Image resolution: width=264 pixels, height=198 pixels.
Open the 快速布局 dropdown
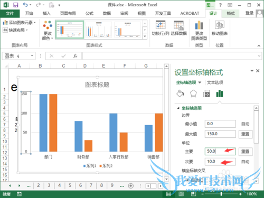pyautogui.click(x=15, y=30)
